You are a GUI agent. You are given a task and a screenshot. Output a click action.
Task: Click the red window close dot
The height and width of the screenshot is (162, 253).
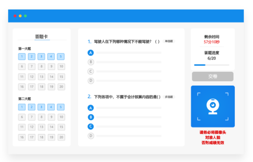coord(15,16)
